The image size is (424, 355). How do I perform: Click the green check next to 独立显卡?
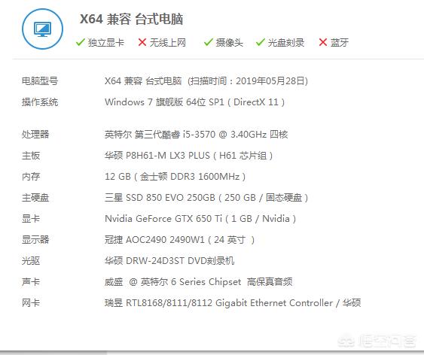click(x=81, y=42)
